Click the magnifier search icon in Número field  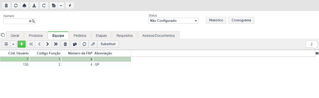pyautogui.click(x=33, y=21)
